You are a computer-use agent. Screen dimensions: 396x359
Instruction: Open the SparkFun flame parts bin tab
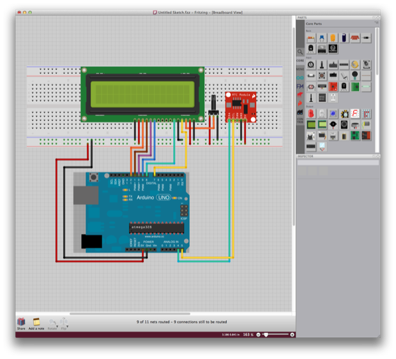pyautogui.click(x=300, y=103)
